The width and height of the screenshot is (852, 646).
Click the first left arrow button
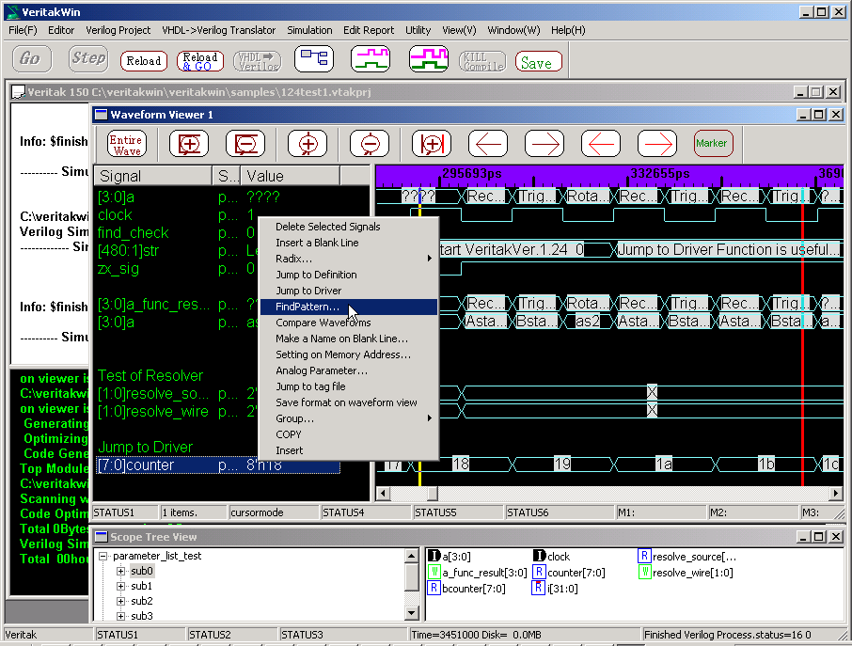click(x=488, y=144)
